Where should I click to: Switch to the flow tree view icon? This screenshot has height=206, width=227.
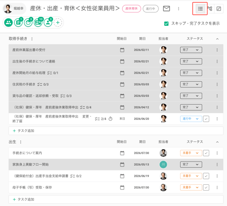tap(210, 9)
